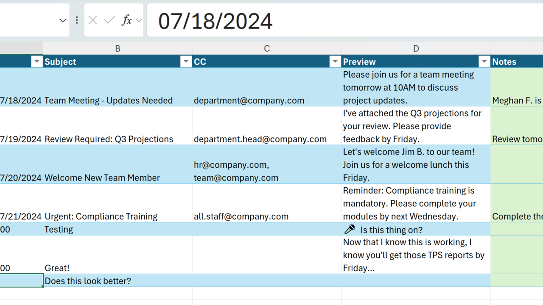Open the Preview column filter dropdown
The height and width of the screenshot is (305, 543).
pyautogui.click(x=484, y=62)
